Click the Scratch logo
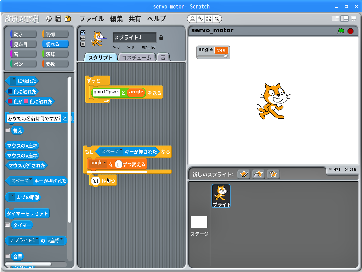 22,19
